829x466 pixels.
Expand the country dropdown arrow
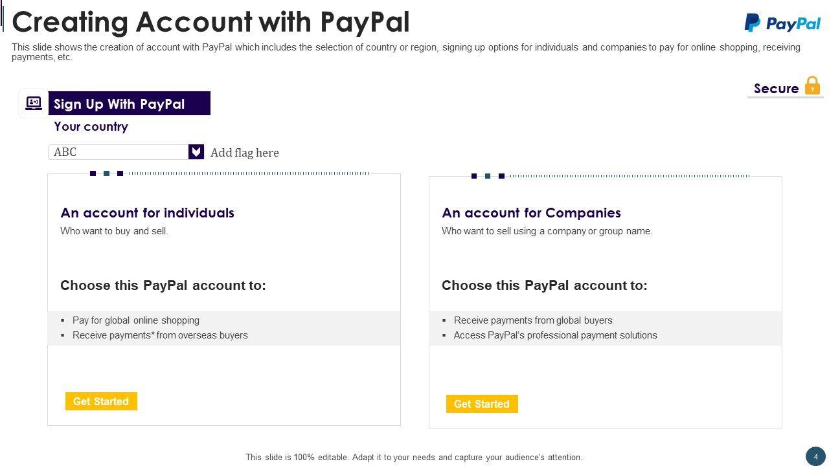tap(196, 152)
